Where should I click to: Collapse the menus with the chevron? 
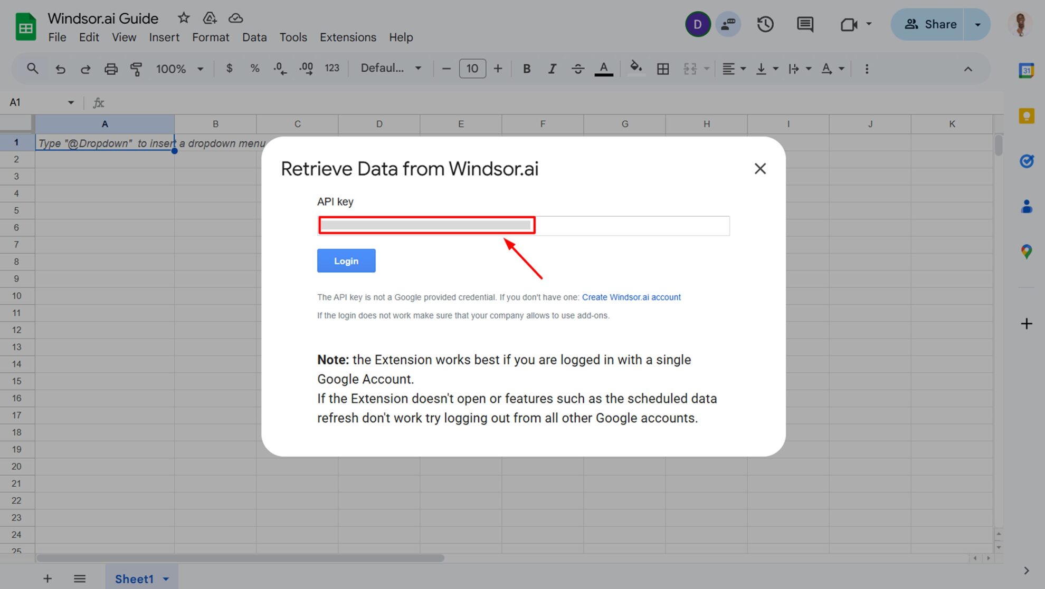point(968,69)
